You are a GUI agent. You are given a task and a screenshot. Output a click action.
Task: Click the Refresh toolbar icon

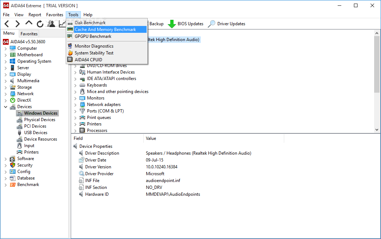click(x=40, y=24)
